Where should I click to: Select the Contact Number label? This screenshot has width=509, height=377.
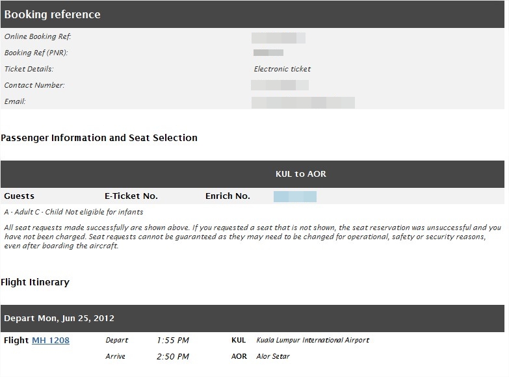click(34, 85)
